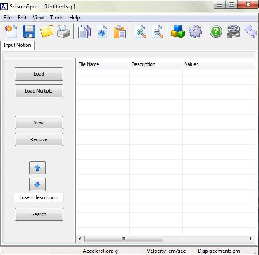Click the horizontal scrollbar thumb
This screenshot has width=259, height=255.
click(x=124, y=239)
